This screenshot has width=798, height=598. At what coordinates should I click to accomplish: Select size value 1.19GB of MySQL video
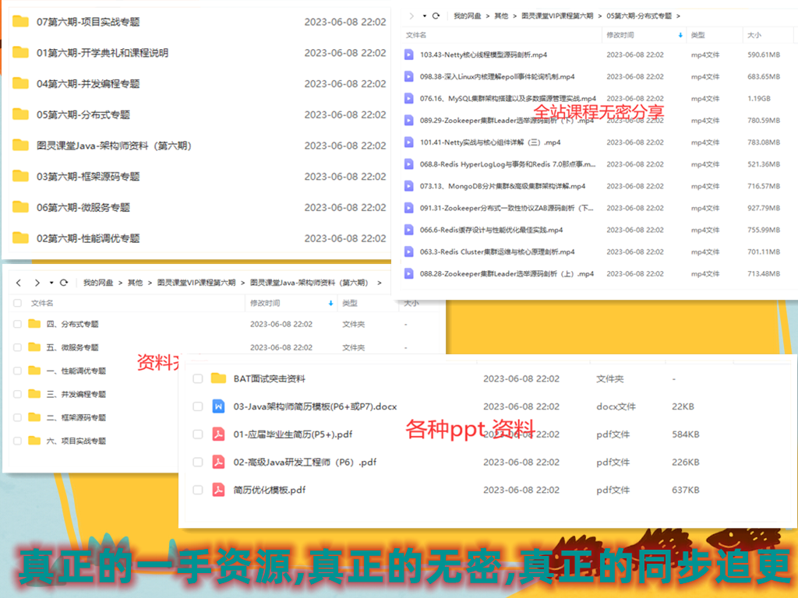click(x=759, y=98)
